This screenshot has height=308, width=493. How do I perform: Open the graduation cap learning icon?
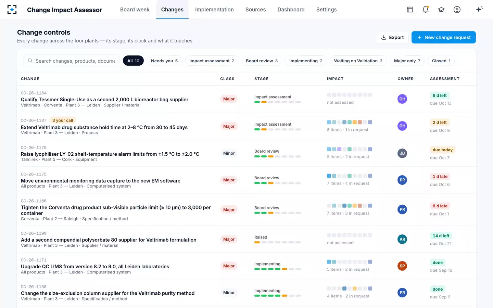[441, 10]
